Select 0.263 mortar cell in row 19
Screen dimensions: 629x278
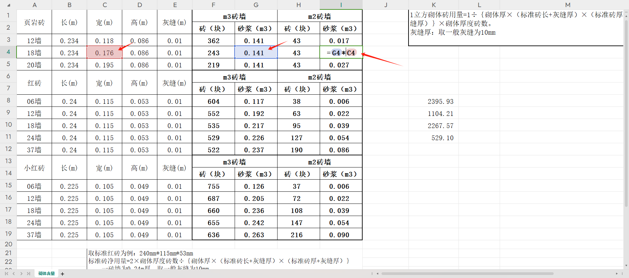[x=256, y=235]
